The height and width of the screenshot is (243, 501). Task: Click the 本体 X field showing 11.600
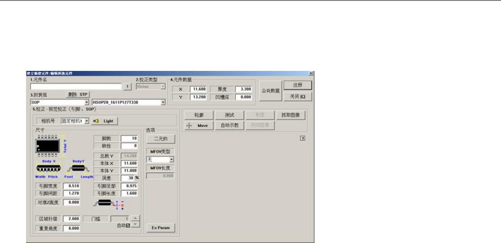[129, 164]
